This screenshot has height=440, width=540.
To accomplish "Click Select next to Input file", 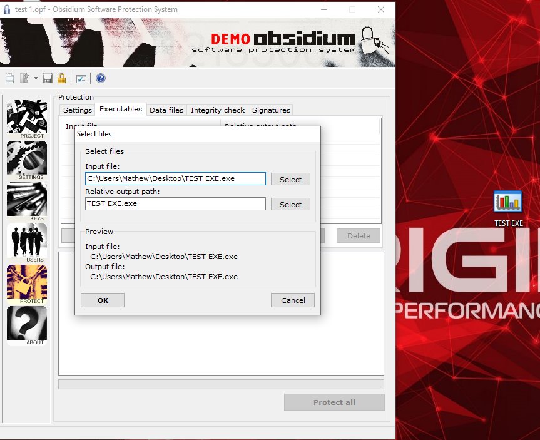I will point(290,179).
